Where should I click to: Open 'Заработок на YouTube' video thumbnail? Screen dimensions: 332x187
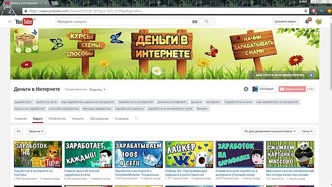38,154
